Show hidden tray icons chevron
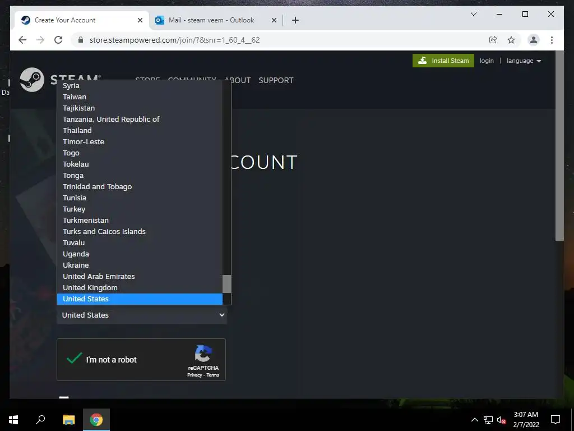The image size is (574, 431). pos(474,420)
